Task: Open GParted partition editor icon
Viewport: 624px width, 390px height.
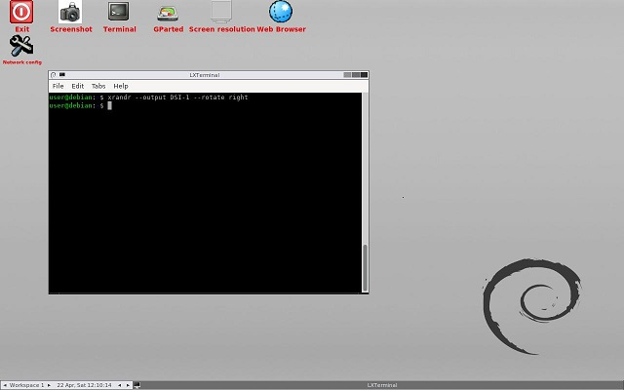Action: click(x=168, y=13)
